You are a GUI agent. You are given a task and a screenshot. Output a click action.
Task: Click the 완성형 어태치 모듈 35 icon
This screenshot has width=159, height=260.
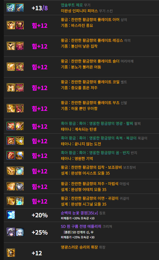click(20, 186)
